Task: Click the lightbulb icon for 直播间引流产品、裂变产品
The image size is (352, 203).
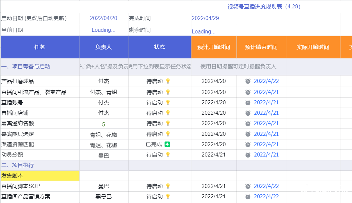Action: click(x=168, y=92)
